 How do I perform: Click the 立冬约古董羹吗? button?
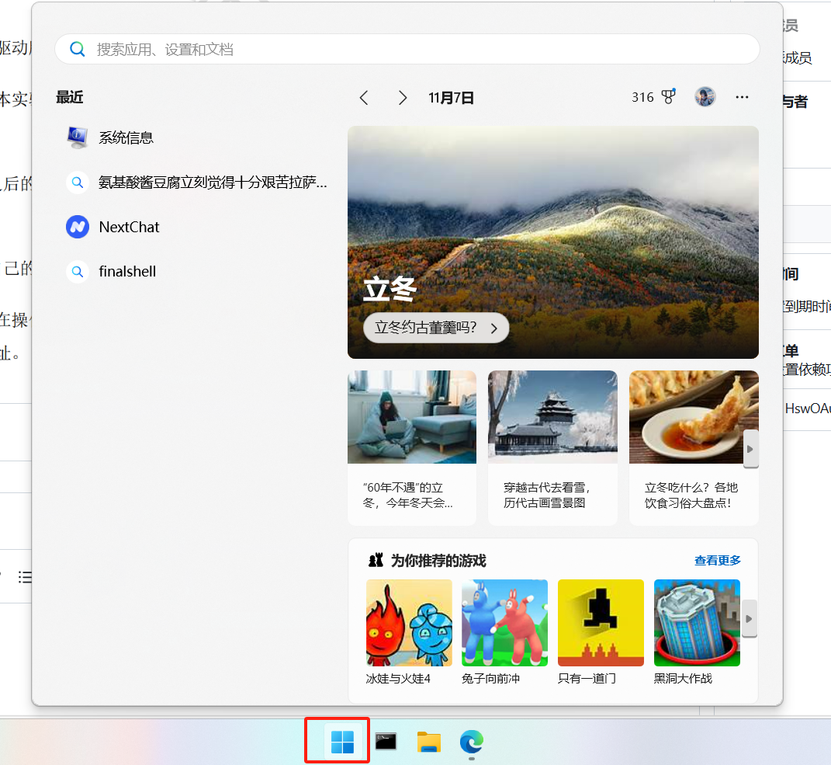pos(435,328)
